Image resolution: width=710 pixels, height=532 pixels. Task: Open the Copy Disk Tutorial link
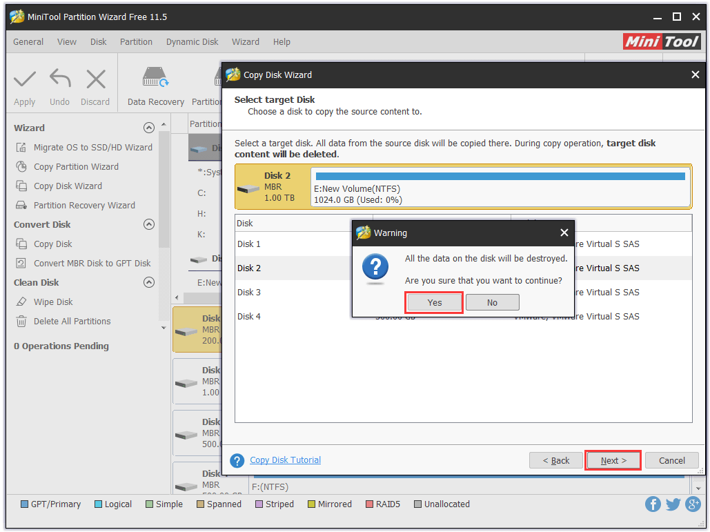[x=285, y=460]
